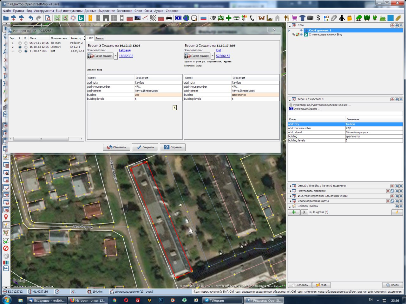This screenshot has height=304, width=406.
Task: Select column B radio for version 1
Action: coord(26,43)
